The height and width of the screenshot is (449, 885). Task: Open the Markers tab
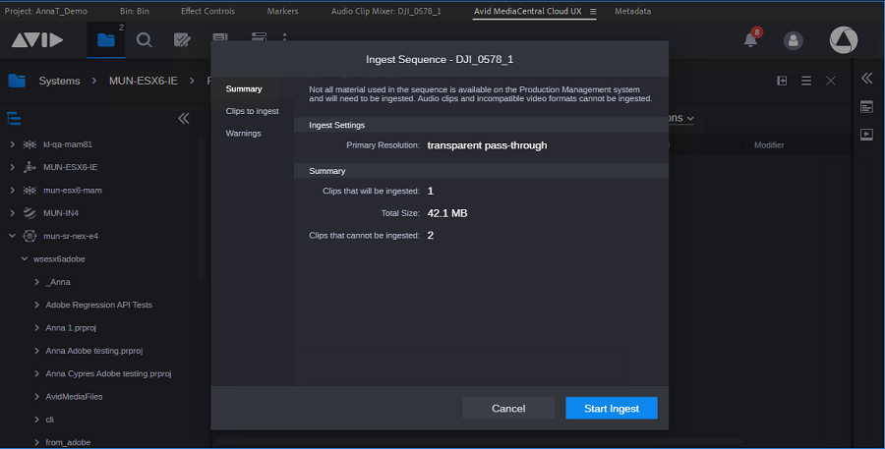(283, 11)
